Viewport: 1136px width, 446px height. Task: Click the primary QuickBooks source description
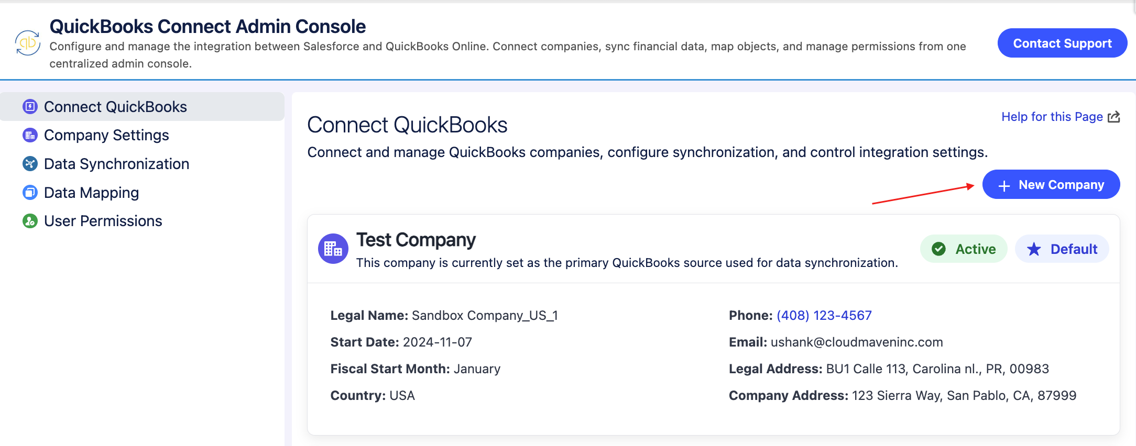coord(627,262)
